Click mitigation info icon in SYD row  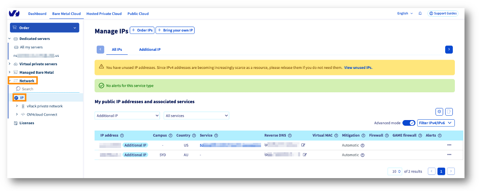(x=362, y=155)
